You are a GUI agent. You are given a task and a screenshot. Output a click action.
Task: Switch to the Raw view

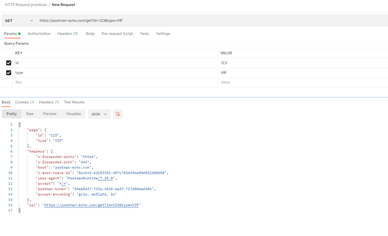pyautogui.click(x=30, y=114)
